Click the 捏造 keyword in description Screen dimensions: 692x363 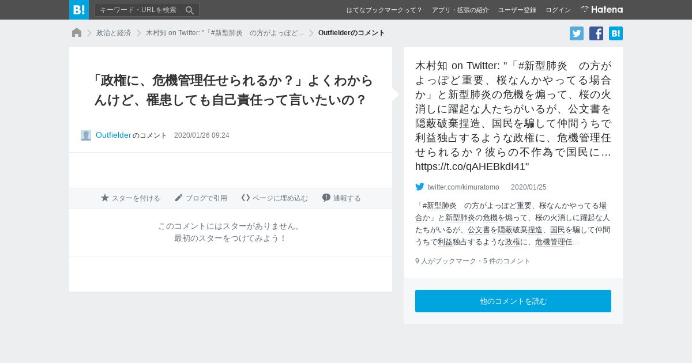(x=535, y=230)
